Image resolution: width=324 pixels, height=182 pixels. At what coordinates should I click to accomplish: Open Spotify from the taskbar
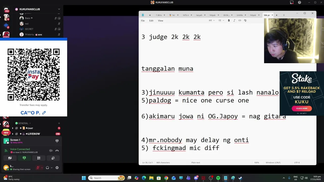coord(218,178)
